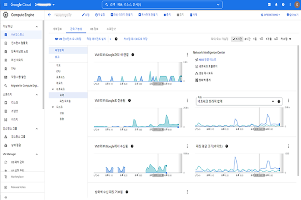Open the OPERATIONS dropdown
This screenshot has height=200, width=301.
[x=270, y=15]
